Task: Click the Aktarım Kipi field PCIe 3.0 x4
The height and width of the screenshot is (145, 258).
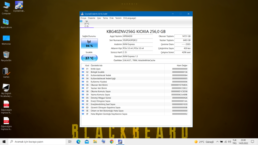Action: tap(138, 48)
